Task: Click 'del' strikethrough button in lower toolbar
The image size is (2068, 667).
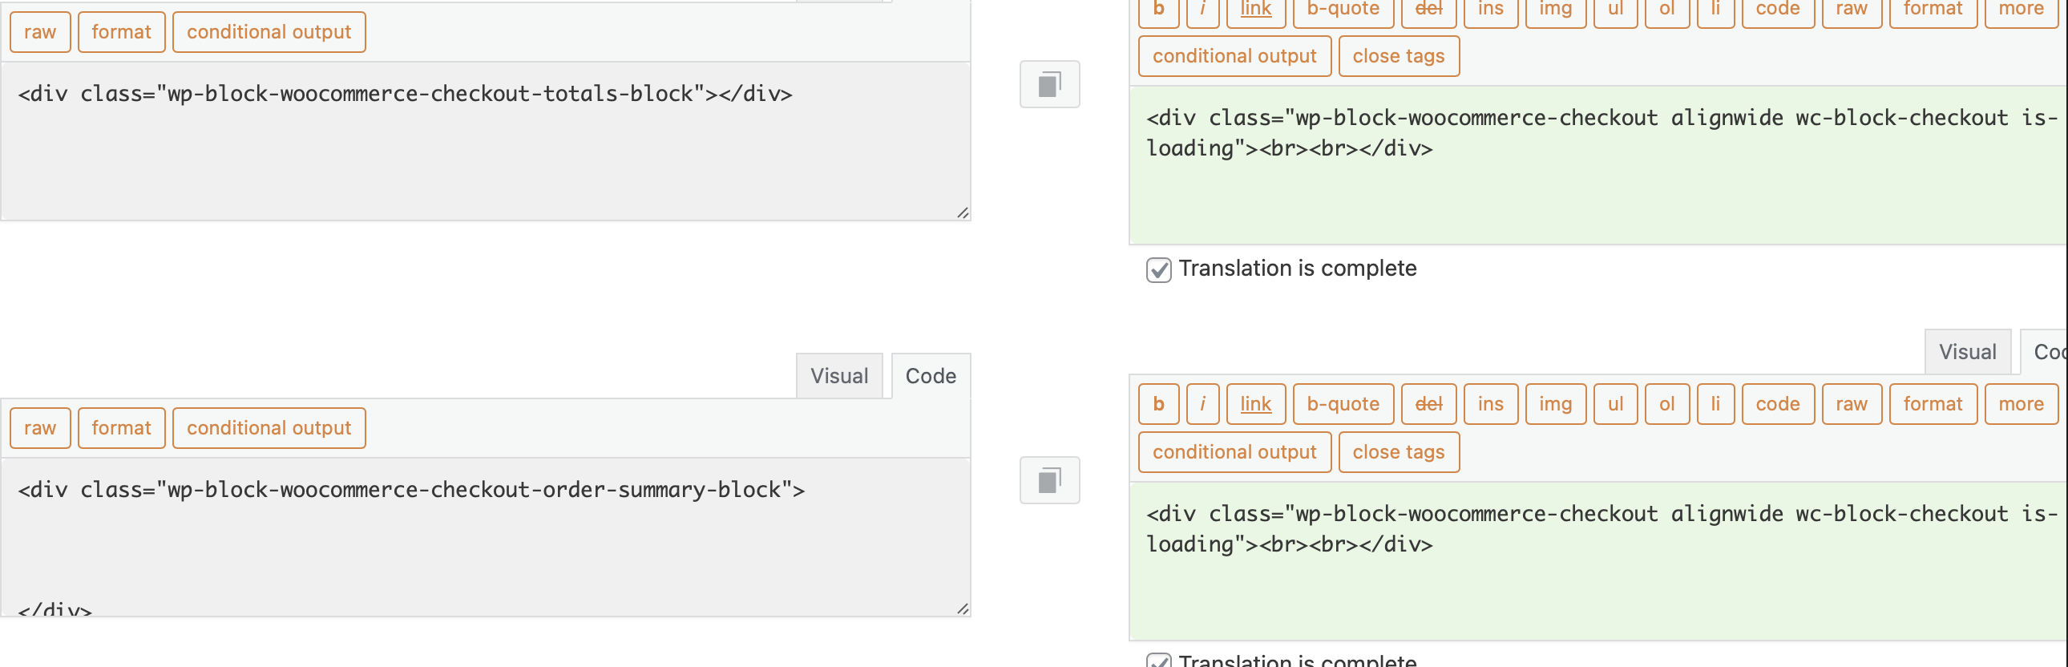Action: [x=1428, y=404]
